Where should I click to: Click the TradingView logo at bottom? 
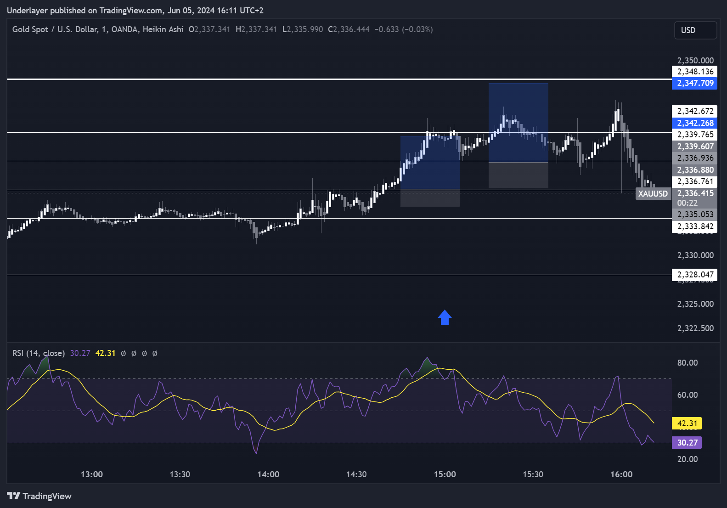[39, 496]
